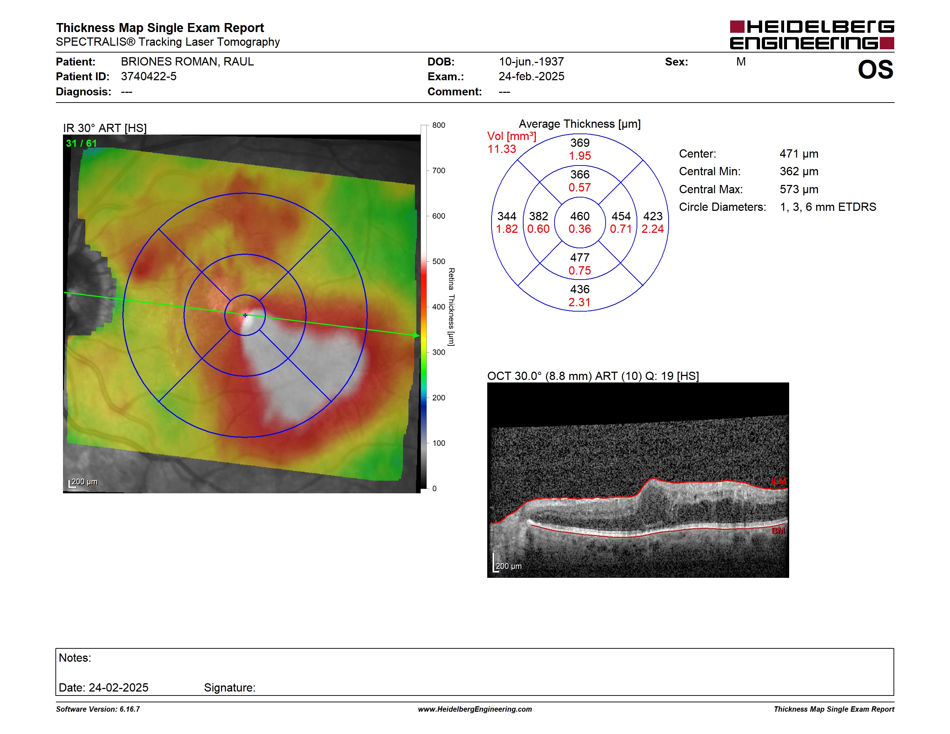Click the '500' tick on thickness scale

point(438,261)
